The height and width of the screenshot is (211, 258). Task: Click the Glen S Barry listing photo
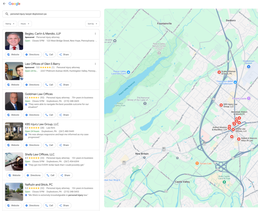[x=14, y=71]
